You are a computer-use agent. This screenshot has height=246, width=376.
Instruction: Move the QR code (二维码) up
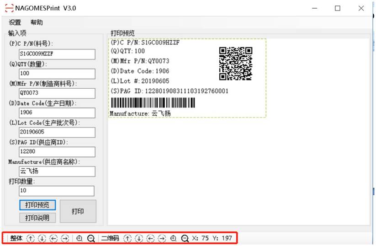pyautogui.click(x=128, y=238)
